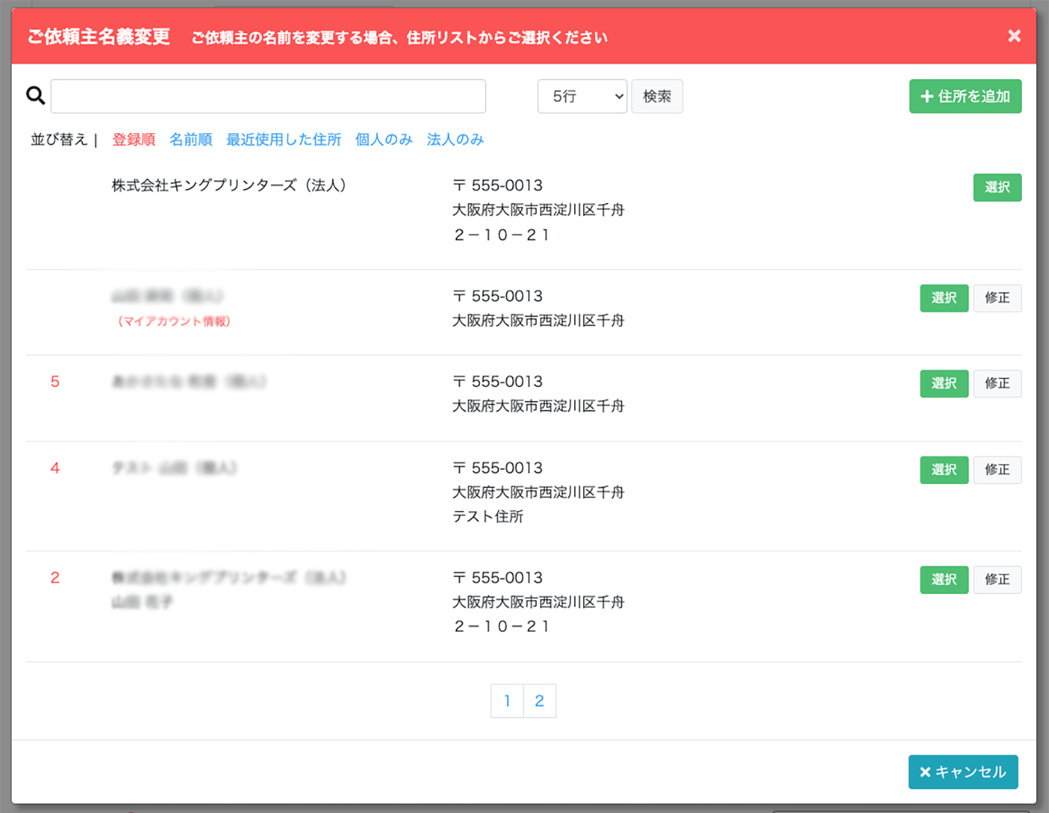
Task: Filter list to 法人のみ
Action: [455, 139]
